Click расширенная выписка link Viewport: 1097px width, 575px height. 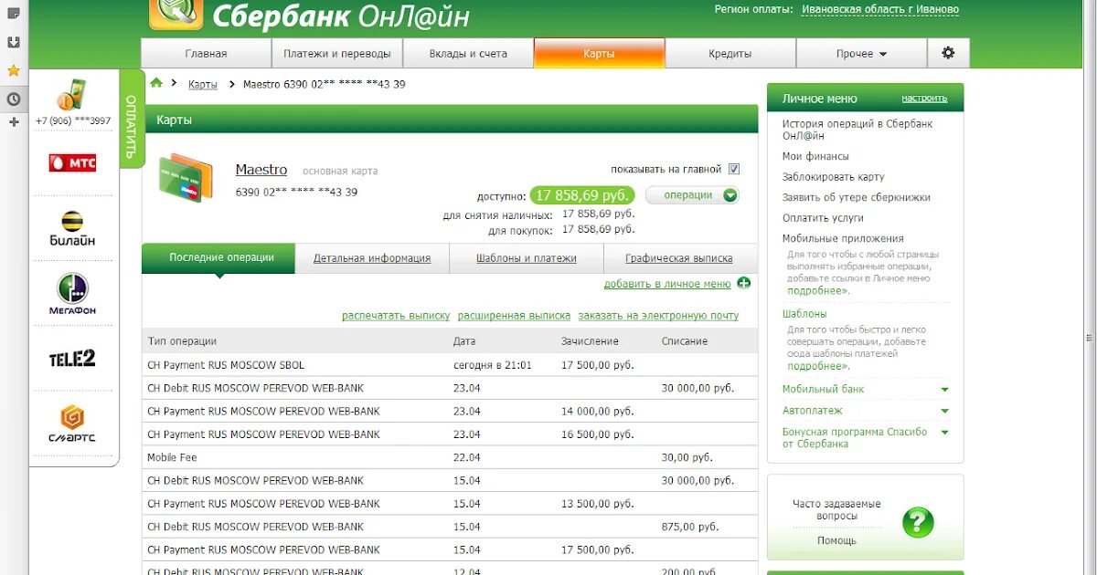point(514,316)
